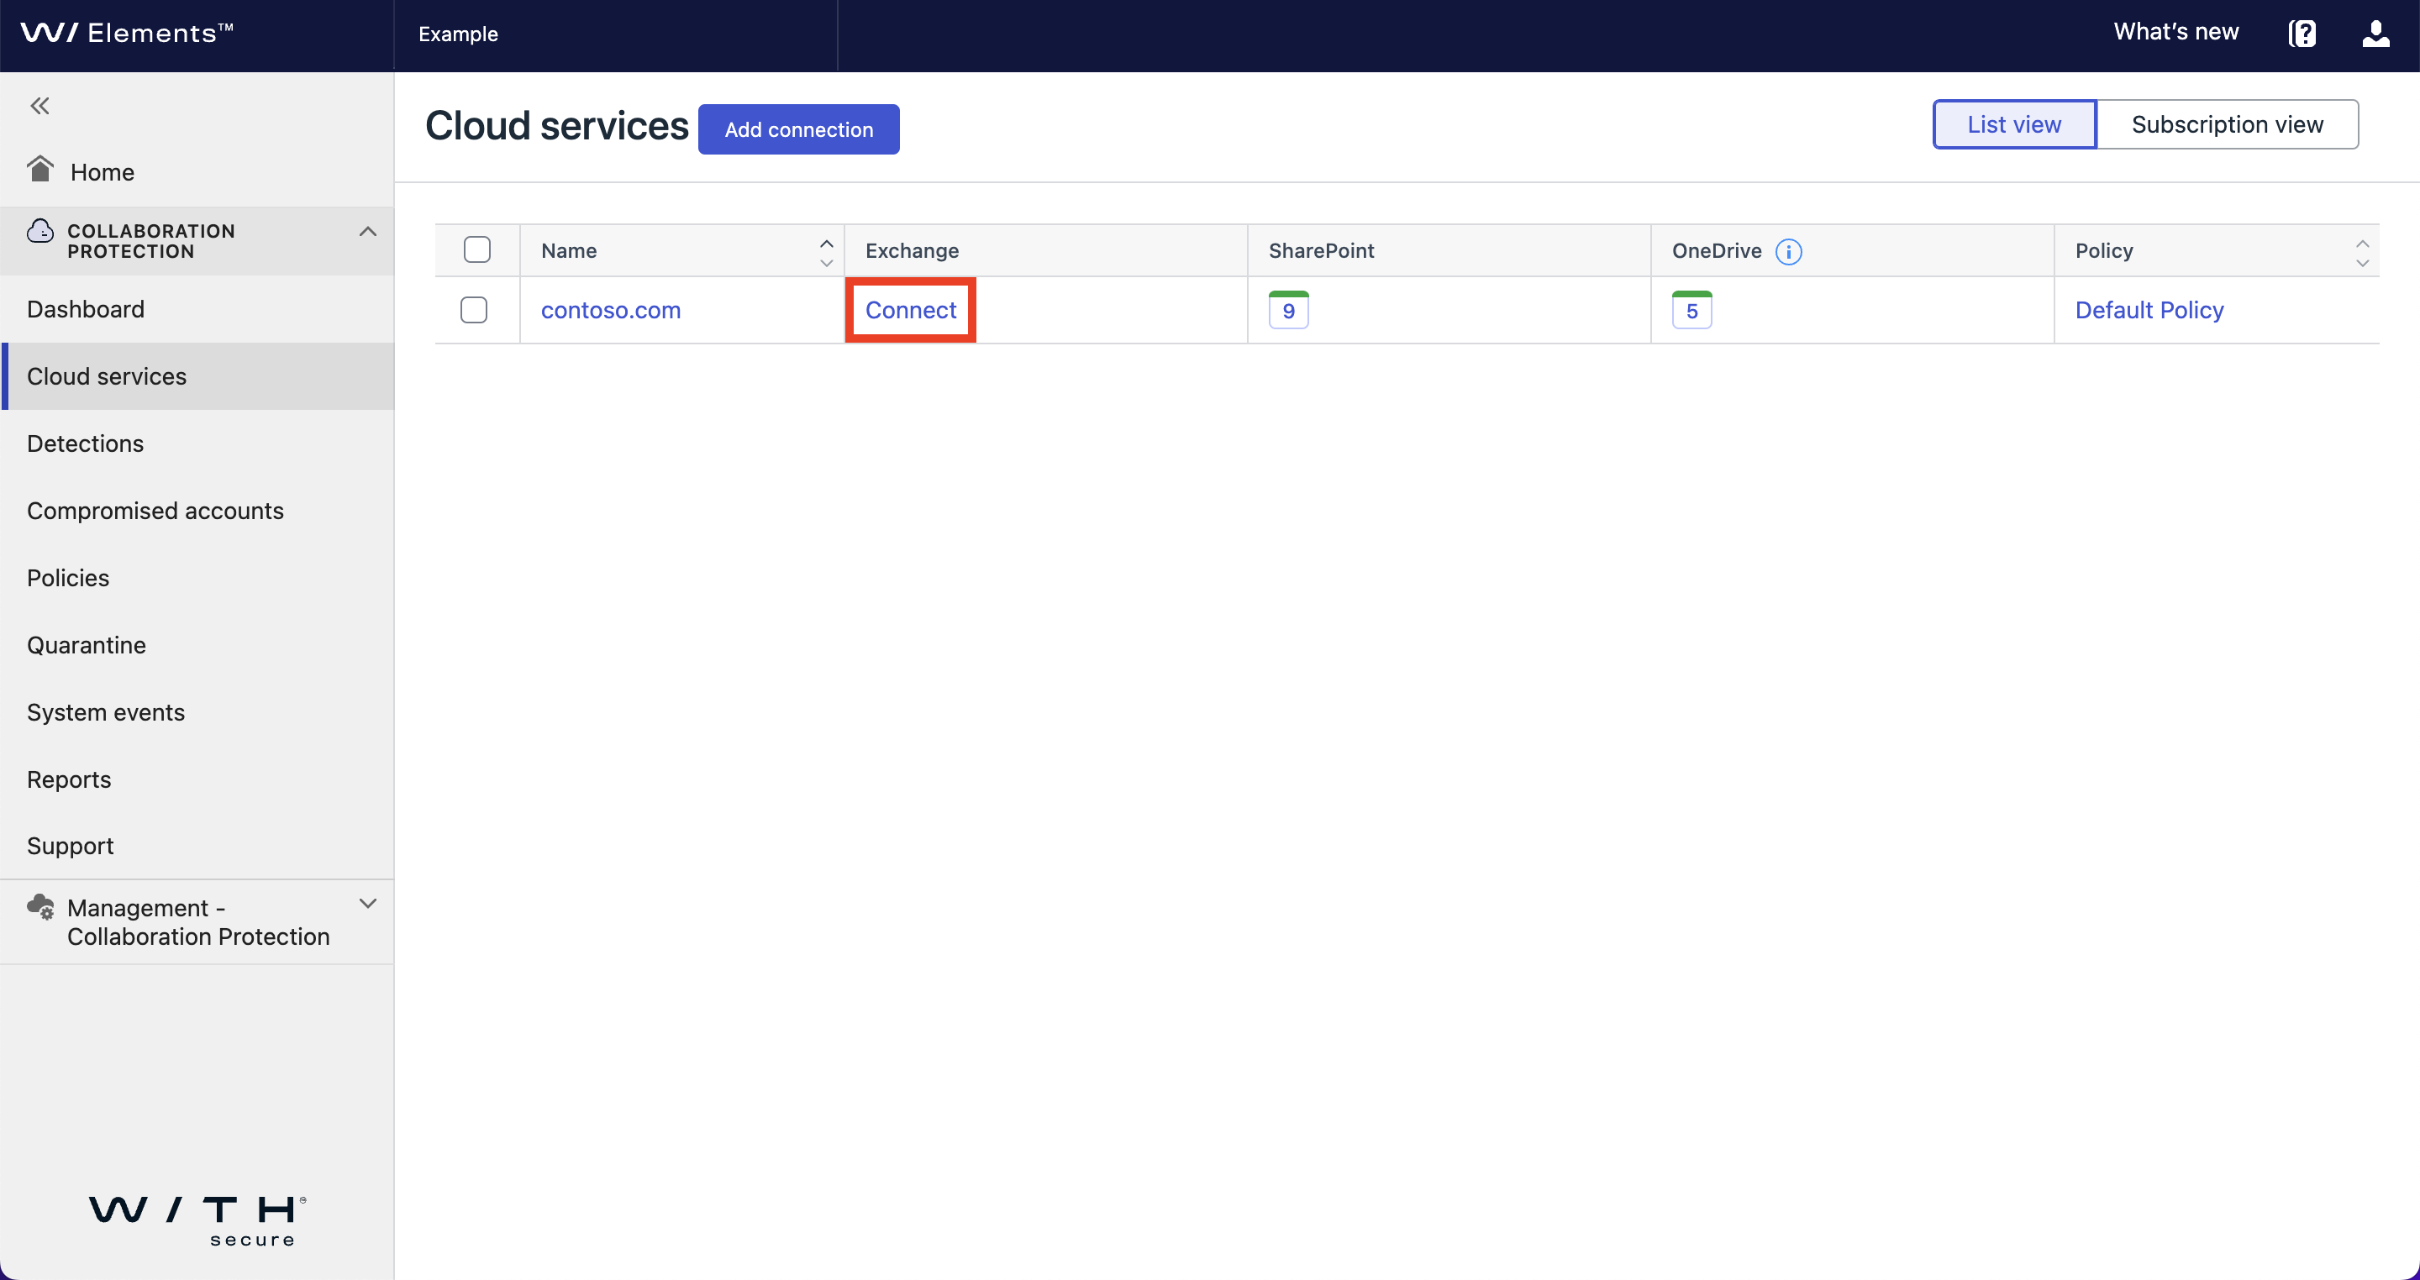Open the contoso.com tenant link
The width and height of the screenshot is (2420, 1280).
pyautogui.click(x=611, y=310)
